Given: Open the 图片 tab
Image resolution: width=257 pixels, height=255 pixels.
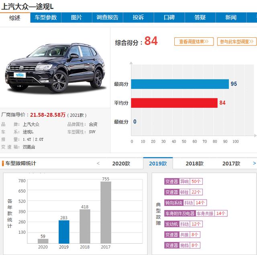Looking at the screenshot, I should click(x=77, y=17).
